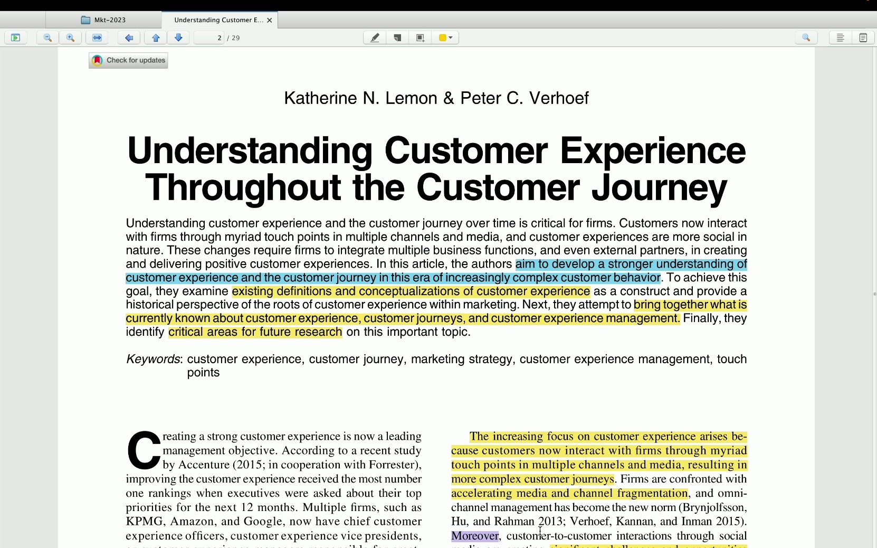Close the Understanding Customer E... tab
Viewport: 877px width, 548px height.
click(270, 20)
